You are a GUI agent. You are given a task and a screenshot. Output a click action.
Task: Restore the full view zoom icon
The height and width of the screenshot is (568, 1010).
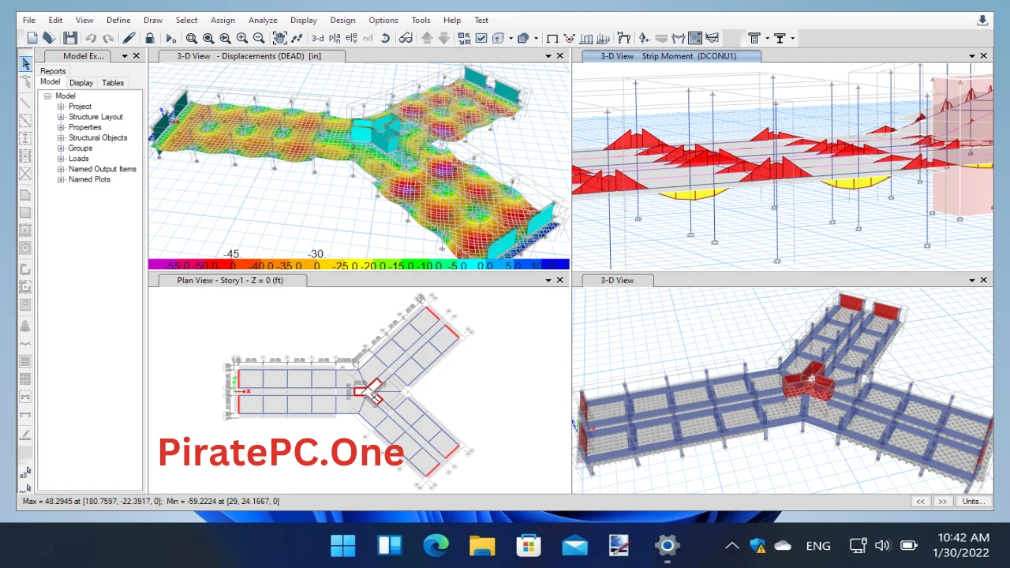coord(208,38)
